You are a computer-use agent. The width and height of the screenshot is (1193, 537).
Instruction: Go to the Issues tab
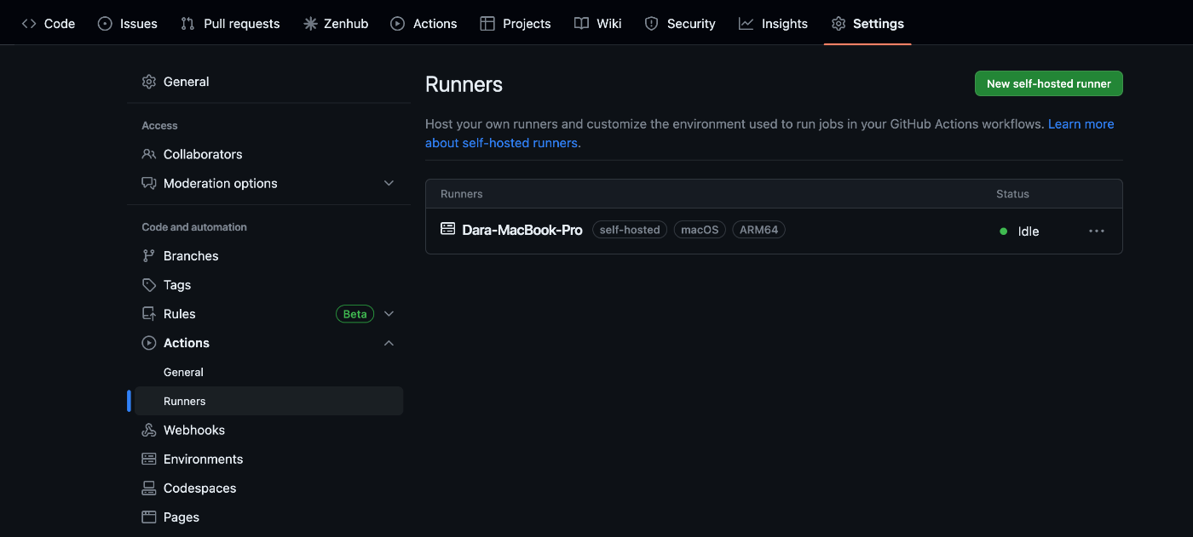tap(128, 24)
